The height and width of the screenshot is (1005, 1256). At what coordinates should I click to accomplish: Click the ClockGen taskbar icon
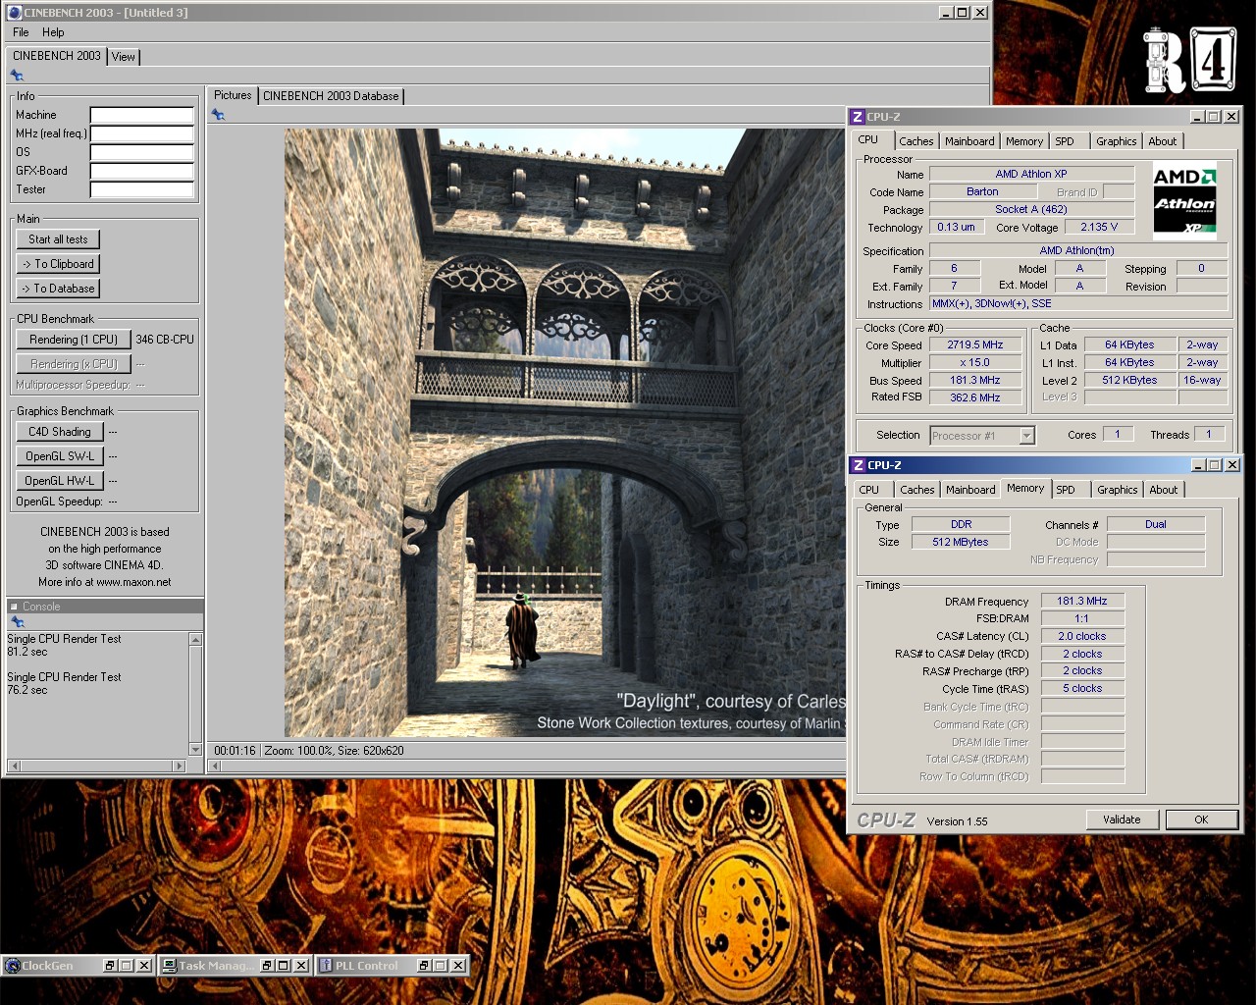point(13,966)
